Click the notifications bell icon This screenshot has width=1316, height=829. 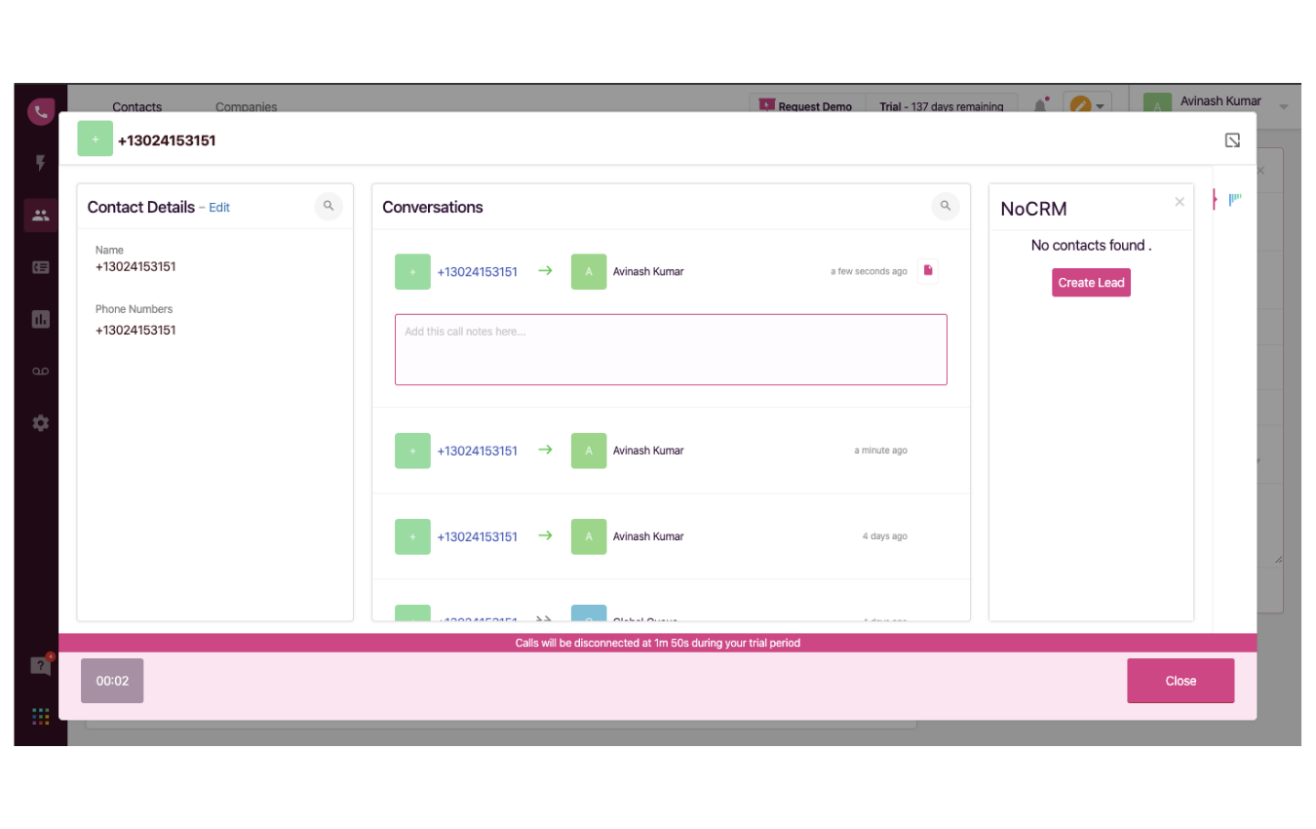[x=1039, y=105]
